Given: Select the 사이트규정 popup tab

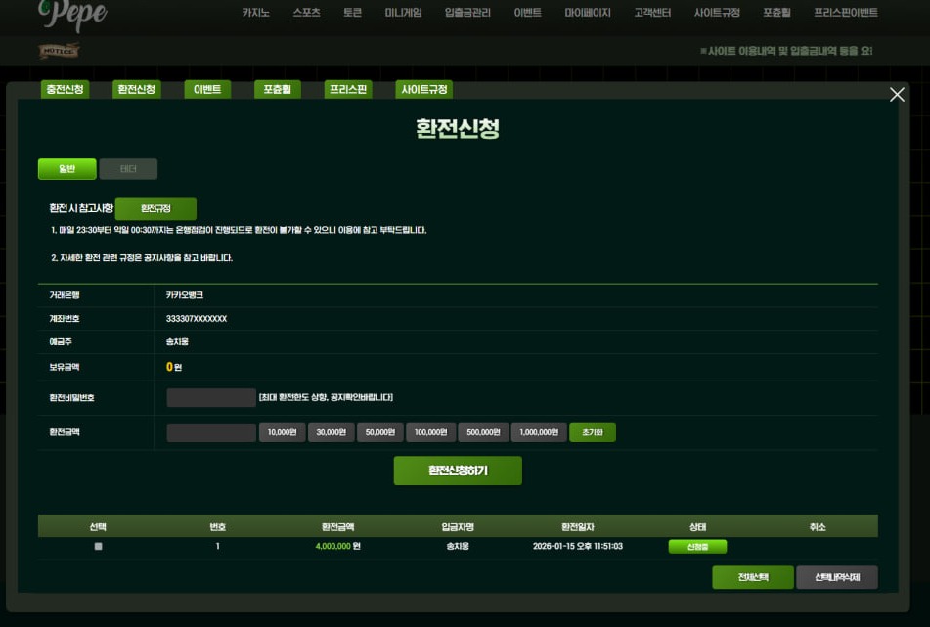Looking at the screenshot, I should pyautogui.click(x=423, y=90).
